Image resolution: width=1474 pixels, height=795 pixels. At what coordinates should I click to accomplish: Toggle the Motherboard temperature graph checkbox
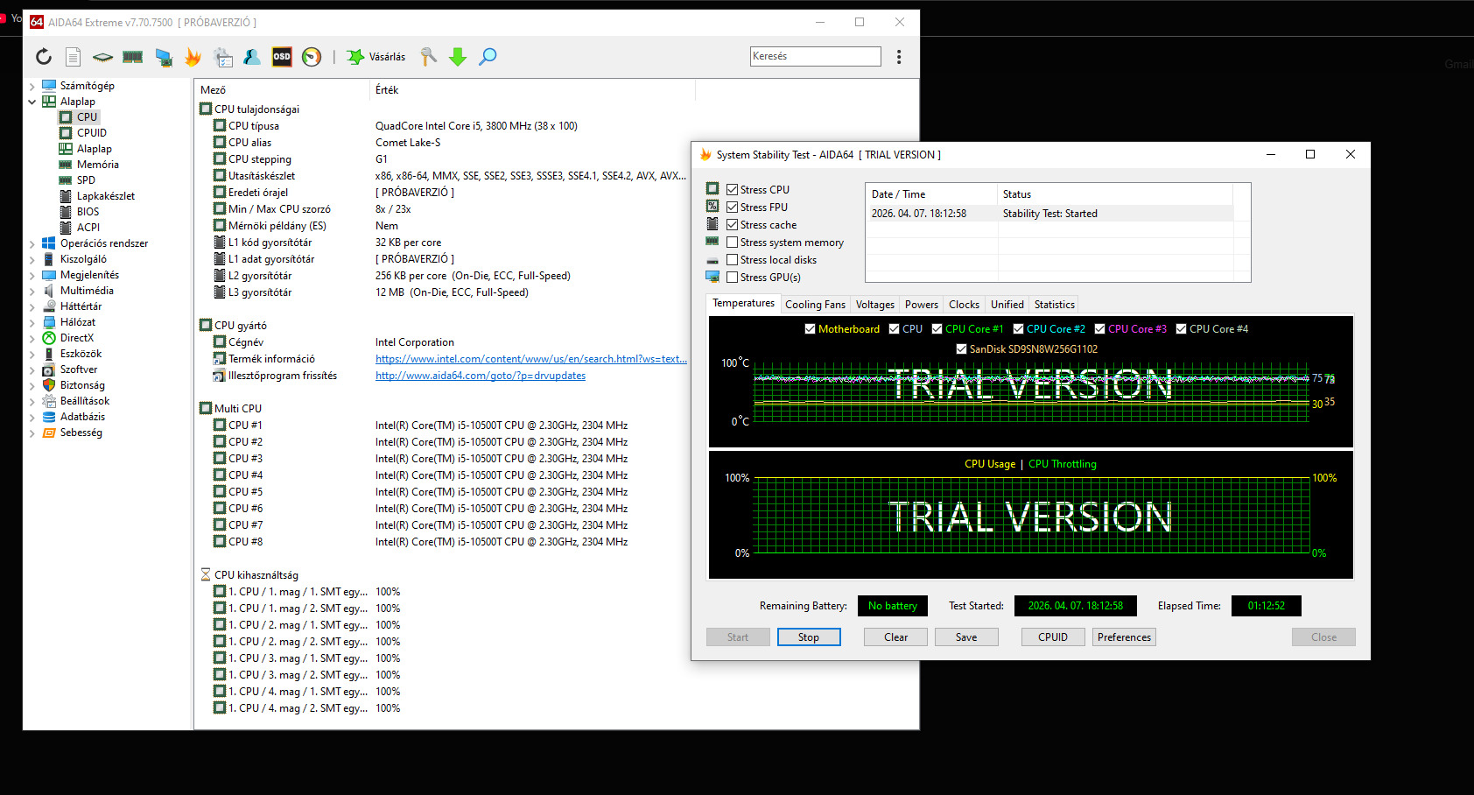[811, 329]
